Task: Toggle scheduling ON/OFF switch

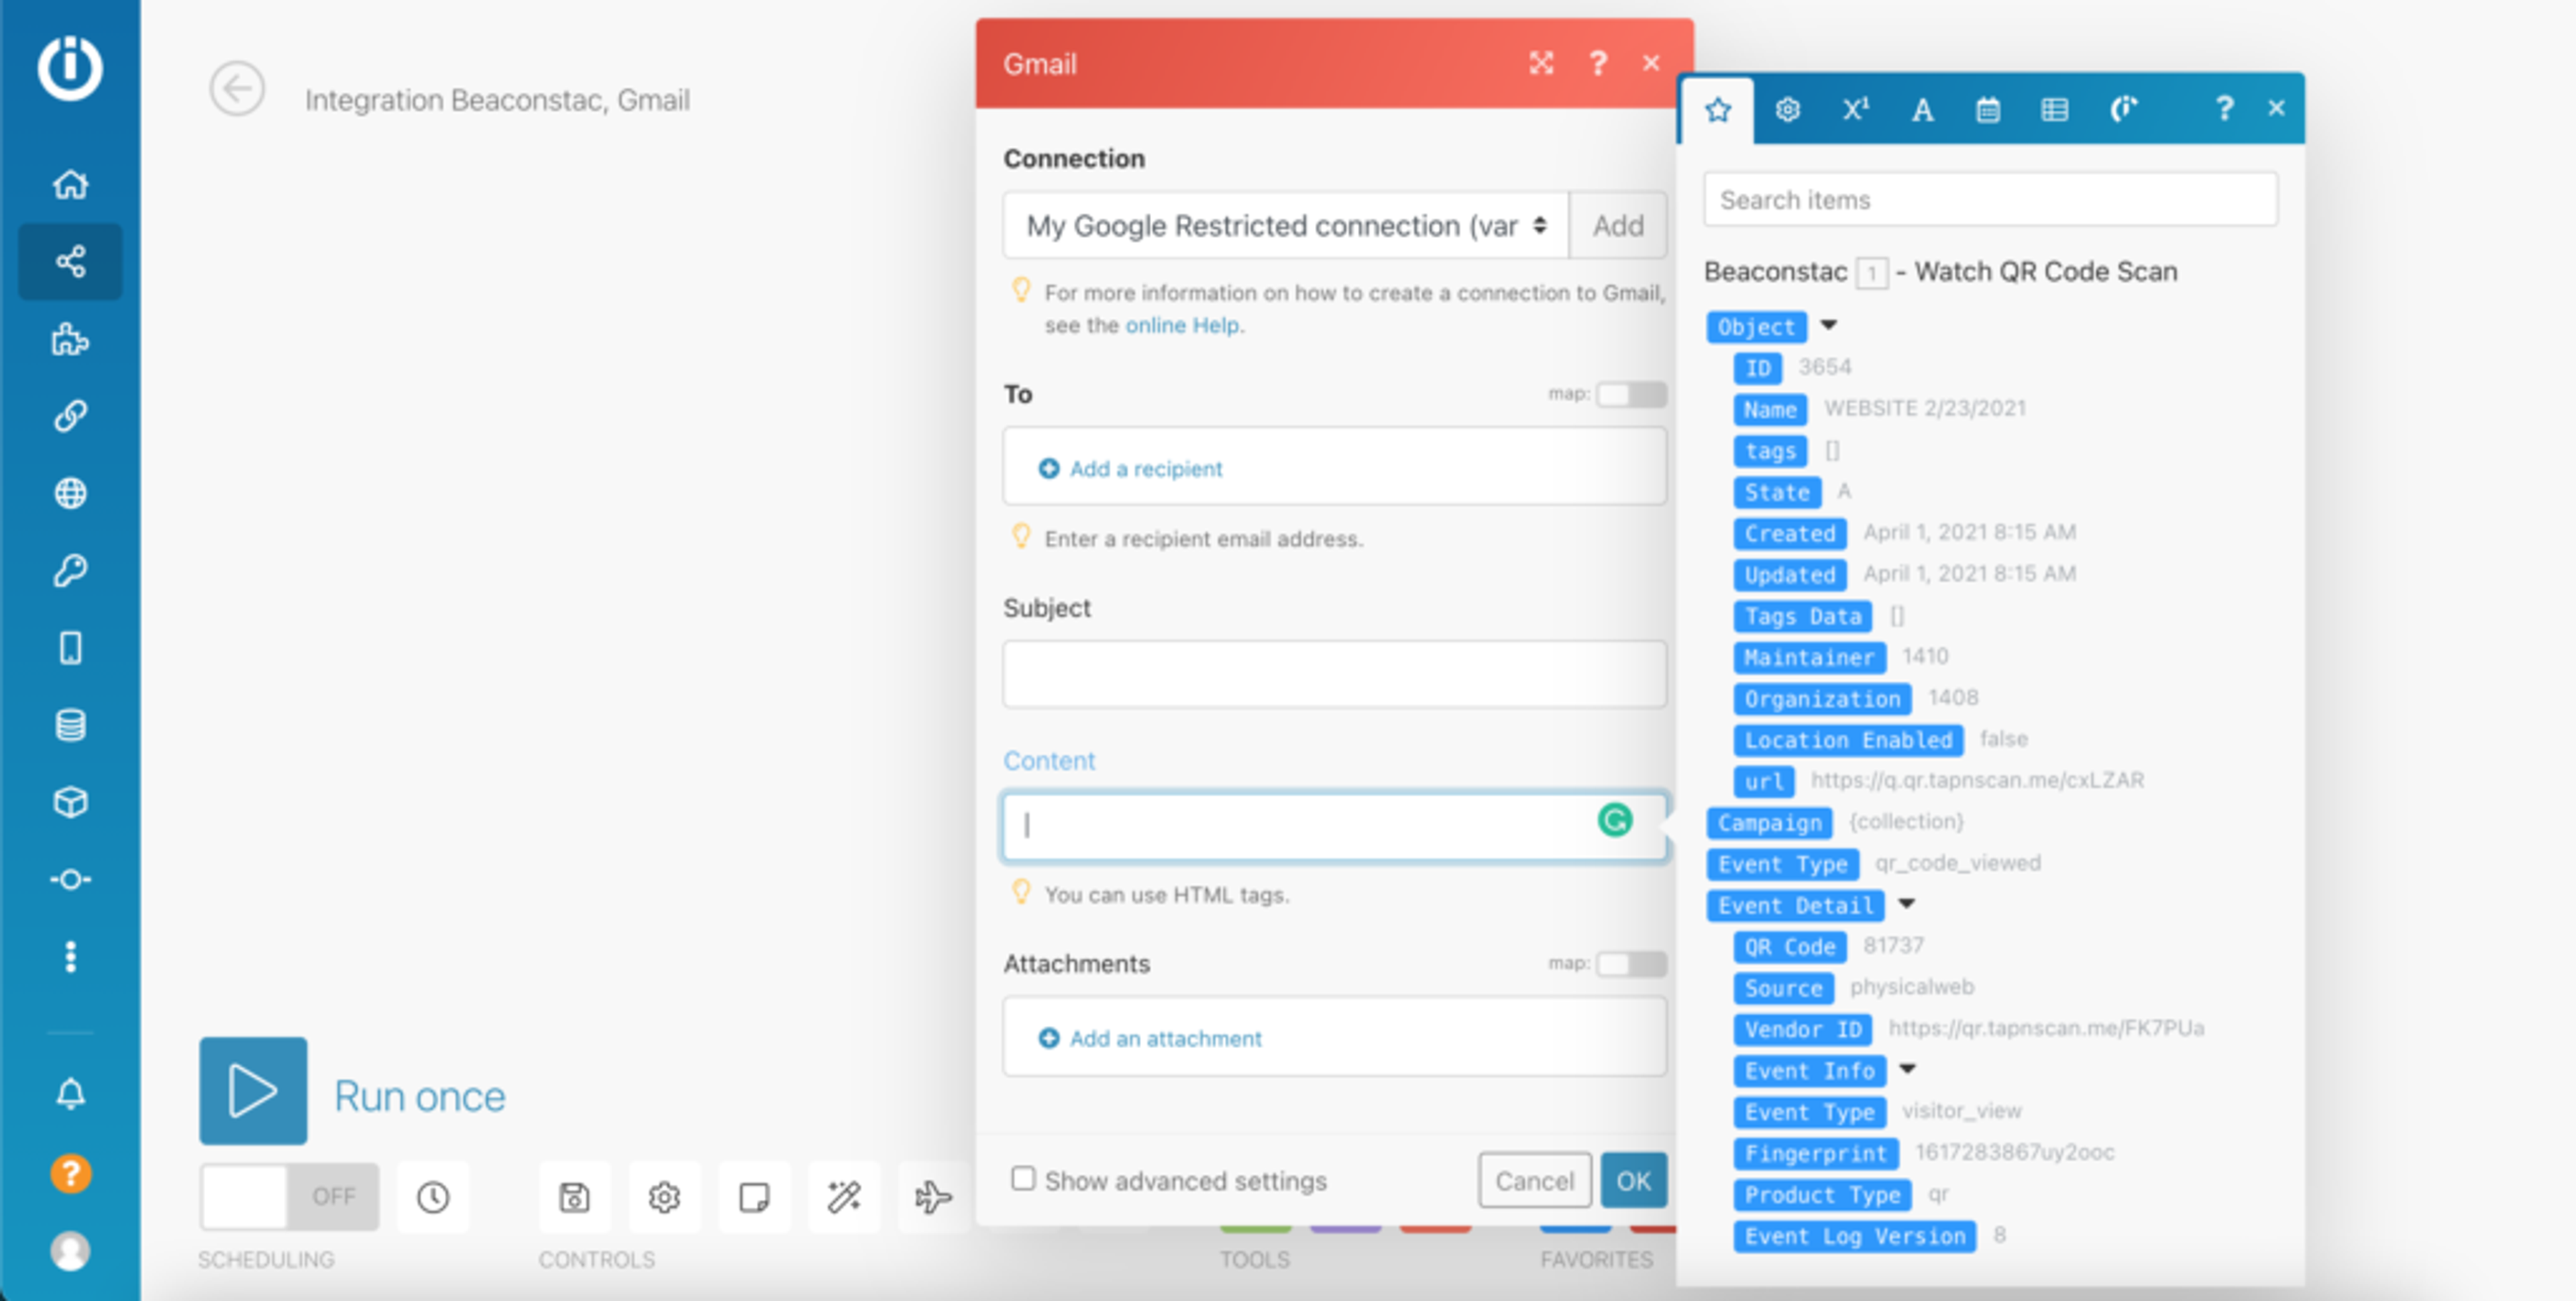Action: 289,1196
